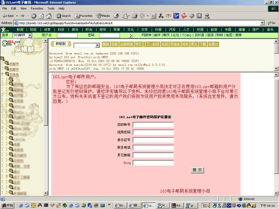Click the red ZD toolbar icon
The image size is (279, 209).
(x=184, y=16)
